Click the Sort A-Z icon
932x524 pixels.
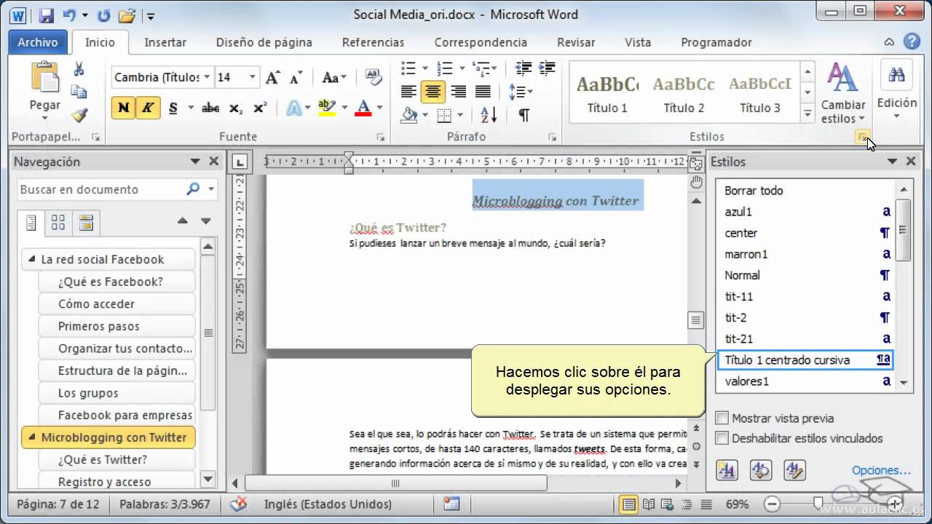click(489, 115)
